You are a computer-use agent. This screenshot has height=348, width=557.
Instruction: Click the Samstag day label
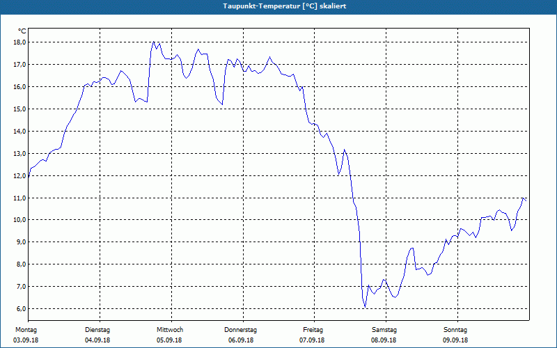tap(384, 330)
